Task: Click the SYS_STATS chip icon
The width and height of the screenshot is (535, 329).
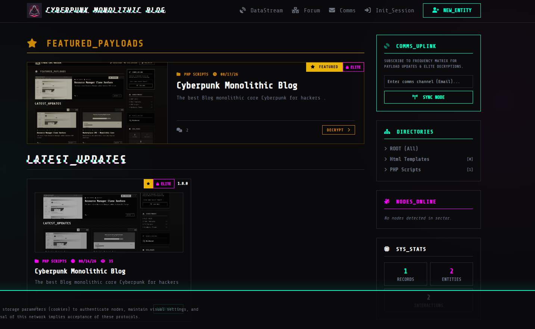Action: click(387, 249)
